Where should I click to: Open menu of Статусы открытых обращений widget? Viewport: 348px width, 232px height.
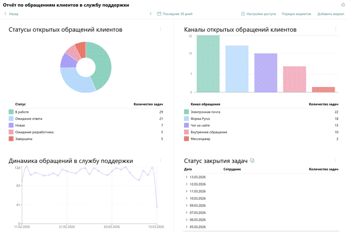160,30
